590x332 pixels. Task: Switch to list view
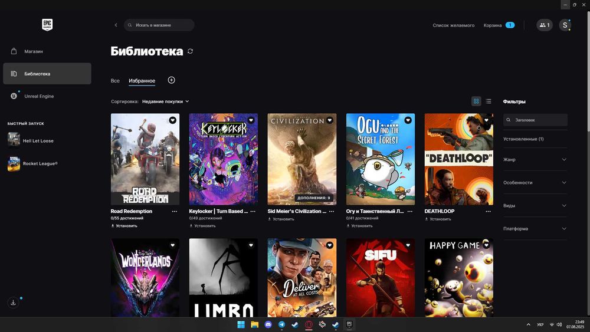[x=489, y=101]
